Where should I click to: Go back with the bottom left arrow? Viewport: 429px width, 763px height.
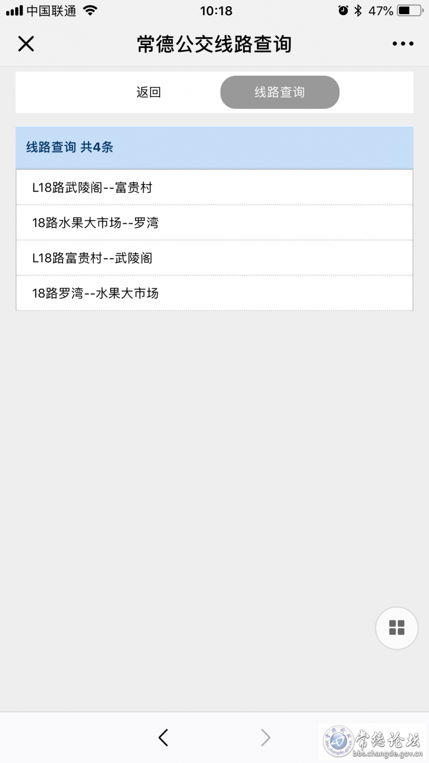(x=163, y=737)
